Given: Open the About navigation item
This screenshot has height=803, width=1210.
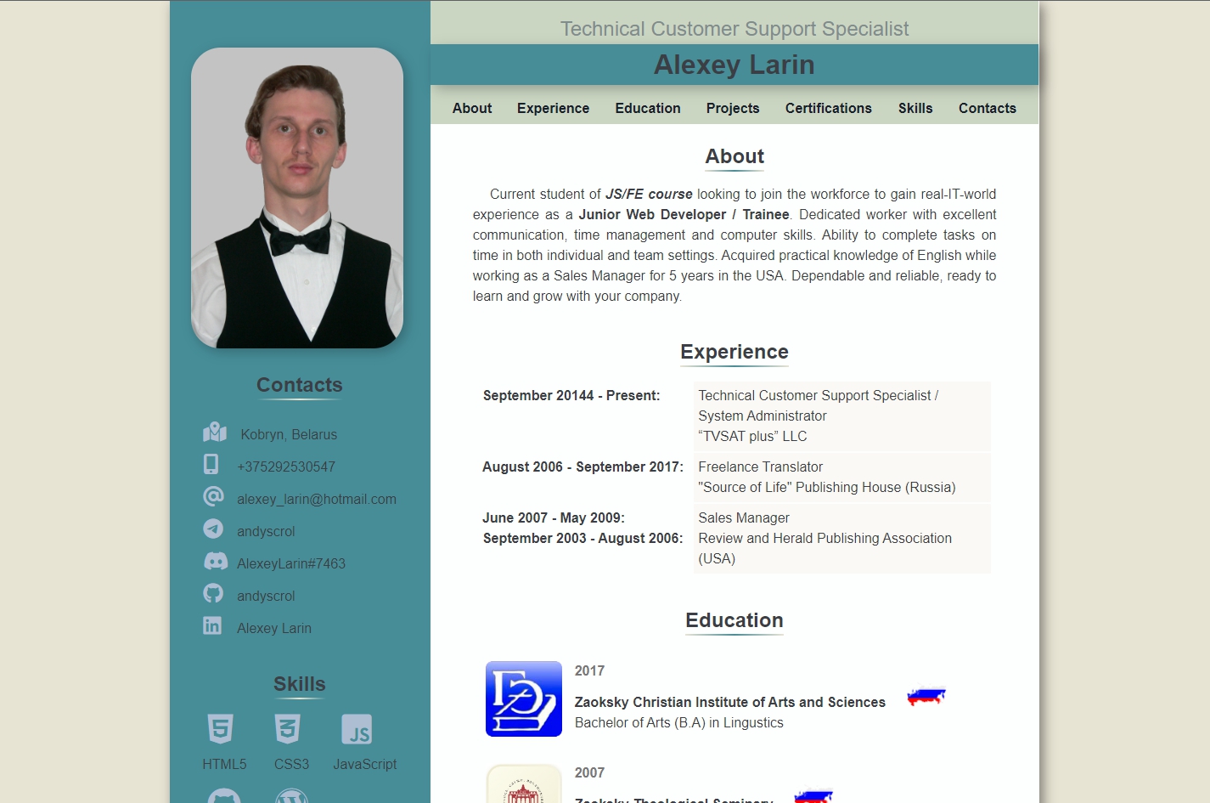Looking at the screenshot, I should tap(472, 108).
